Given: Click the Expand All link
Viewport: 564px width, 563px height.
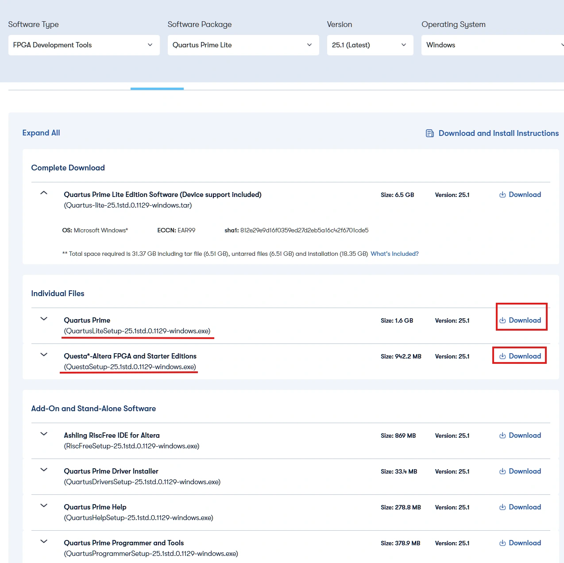Looking at the screenshot, I should coord(41,133).
